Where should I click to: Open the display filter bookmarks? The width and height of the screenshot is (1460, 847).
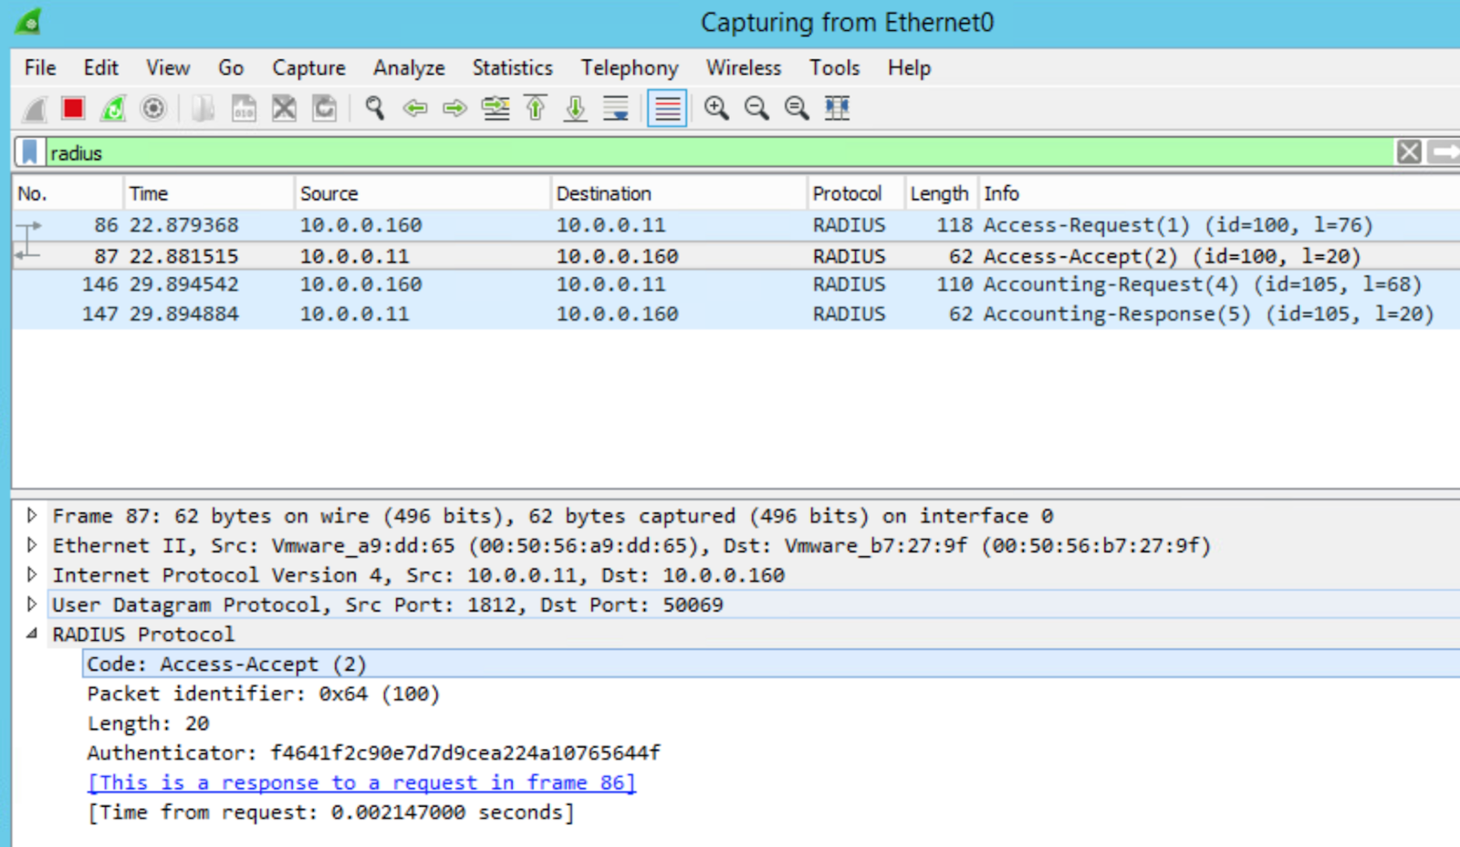pyautogui.click(x=27, y=151)
